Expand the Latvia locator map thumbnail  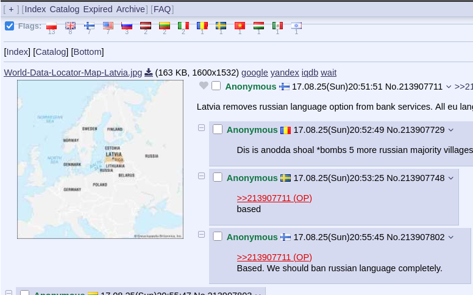coord(100,159)
